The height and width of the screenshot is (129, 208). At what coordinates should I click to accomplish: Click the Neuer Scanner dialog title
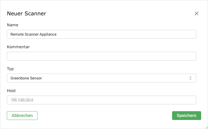tap(26, 13)
